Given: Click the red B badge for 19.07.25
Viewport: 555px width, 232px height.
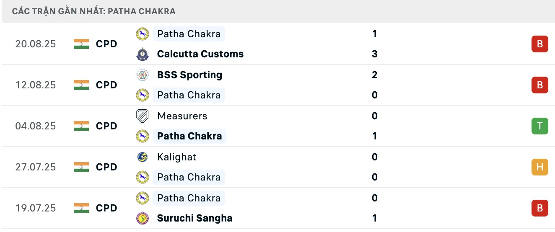Looking at the screenshot, I should [539, 208].
